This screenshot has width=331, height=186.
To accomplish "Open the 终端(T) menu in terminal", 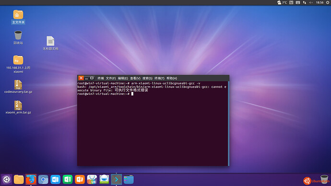I will (159, 78).
